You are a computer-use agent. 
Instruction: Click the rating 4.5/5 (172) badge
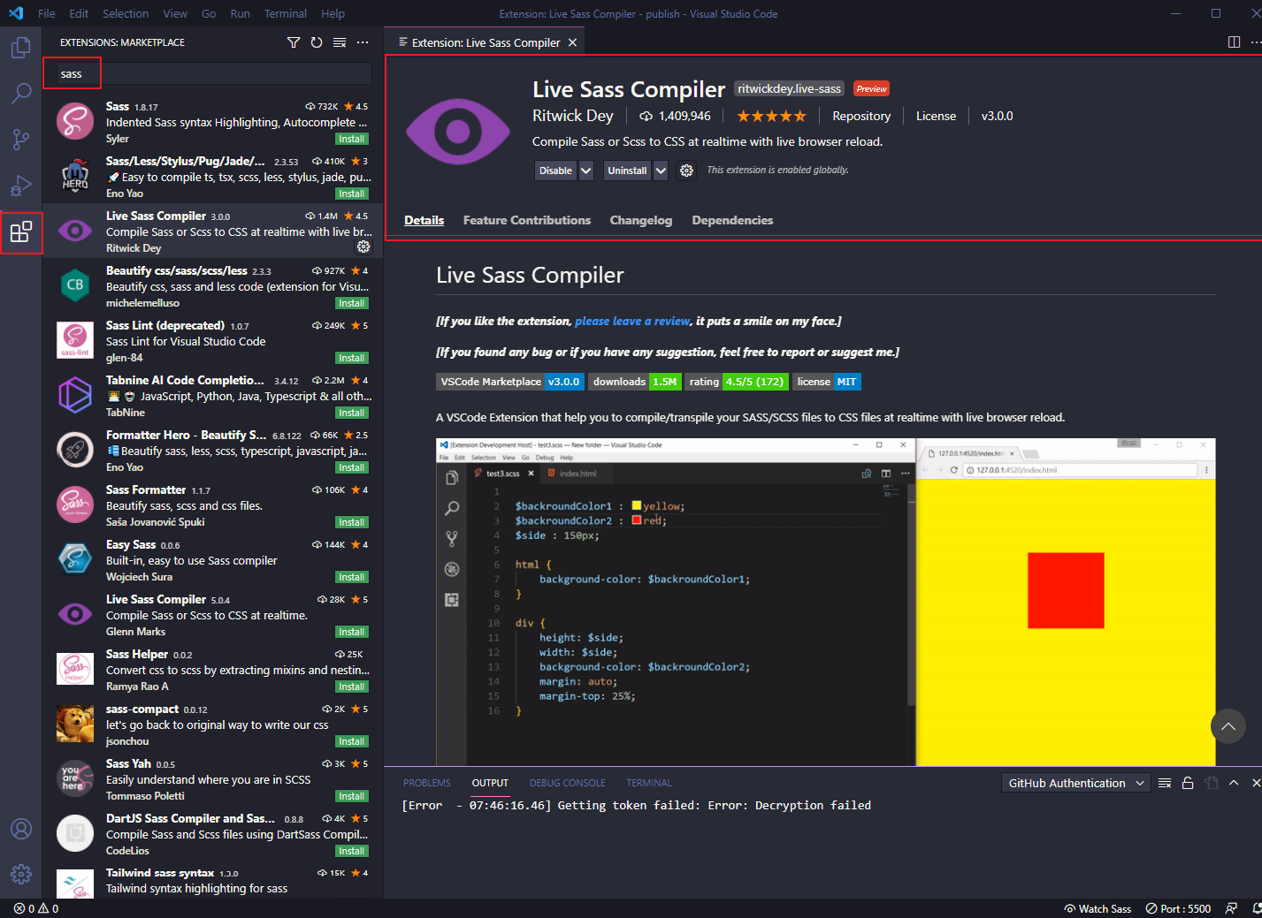(737, 382)
